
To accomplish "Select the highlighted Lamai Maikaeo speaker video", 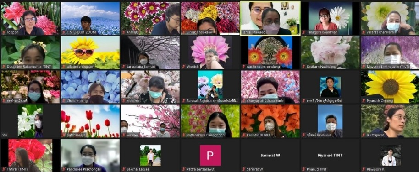I will (x=270, y=18).
